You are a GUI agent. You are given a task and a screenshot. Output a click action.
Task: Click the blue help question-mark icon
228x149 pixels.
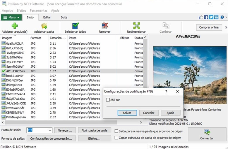pos(222,17)
